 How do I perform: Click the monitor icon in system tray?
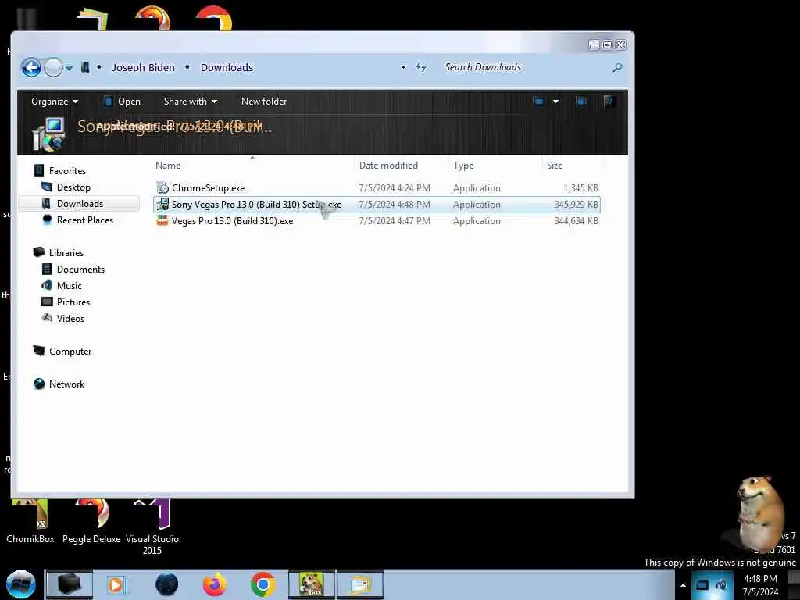[x=702, y=585]
